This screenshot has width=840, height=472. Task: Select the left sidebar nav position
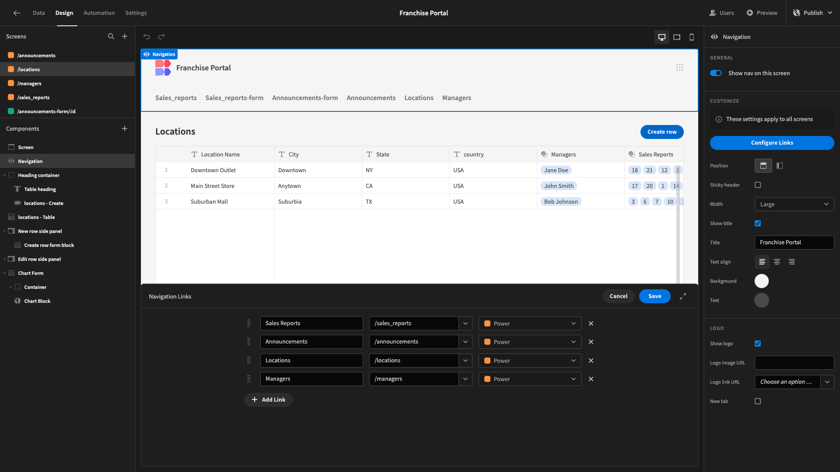tap(780, 166)
